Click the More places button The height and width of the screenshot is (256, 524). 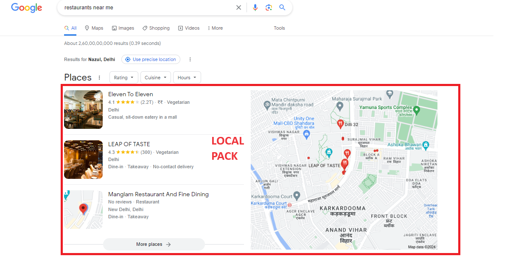click(x=154, y=244)
